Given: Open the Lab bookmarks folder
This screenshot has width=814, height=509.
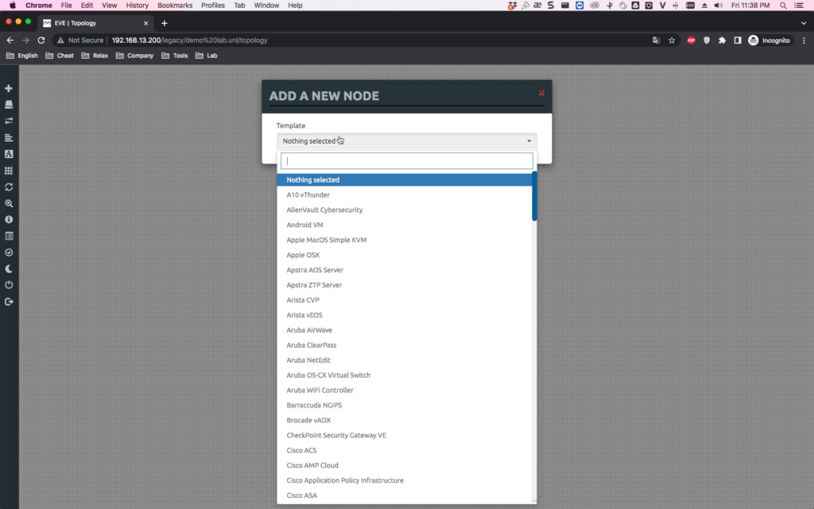Looking at the screenshot, I should tap(206, 56).
